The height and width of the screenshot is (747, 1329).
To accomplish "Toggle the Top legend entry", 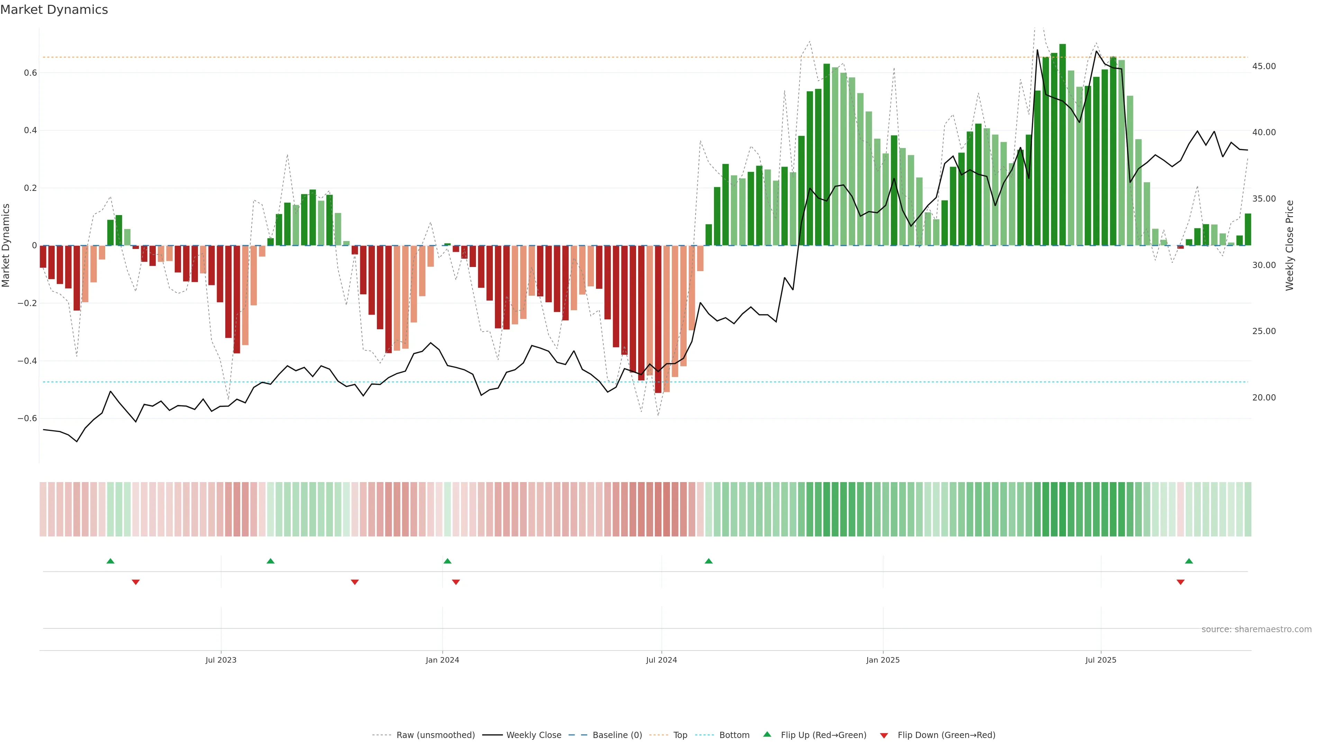I will (x=680, y=735).
